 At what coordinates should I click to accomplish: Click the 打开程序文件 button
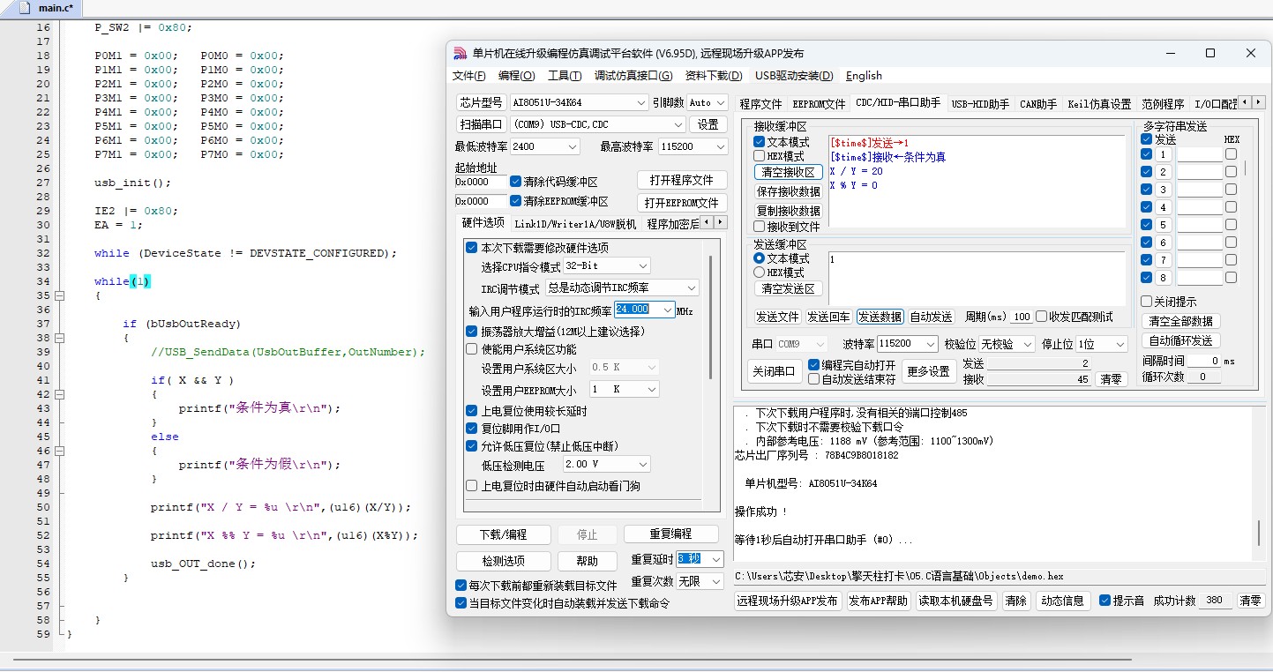tap(682, 180)
